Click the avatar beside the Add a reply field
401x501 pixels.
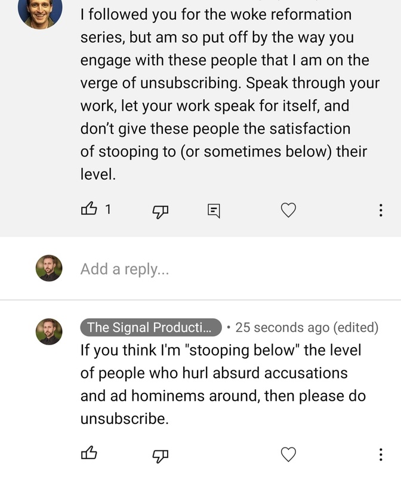tap(49, 268)
